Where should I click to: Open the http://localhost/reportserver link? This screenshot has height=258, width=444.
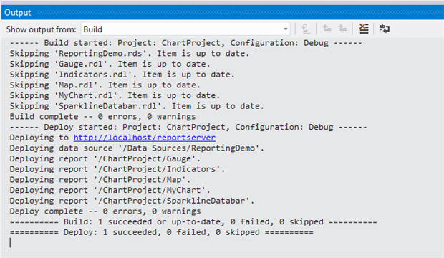click(145, 138)
